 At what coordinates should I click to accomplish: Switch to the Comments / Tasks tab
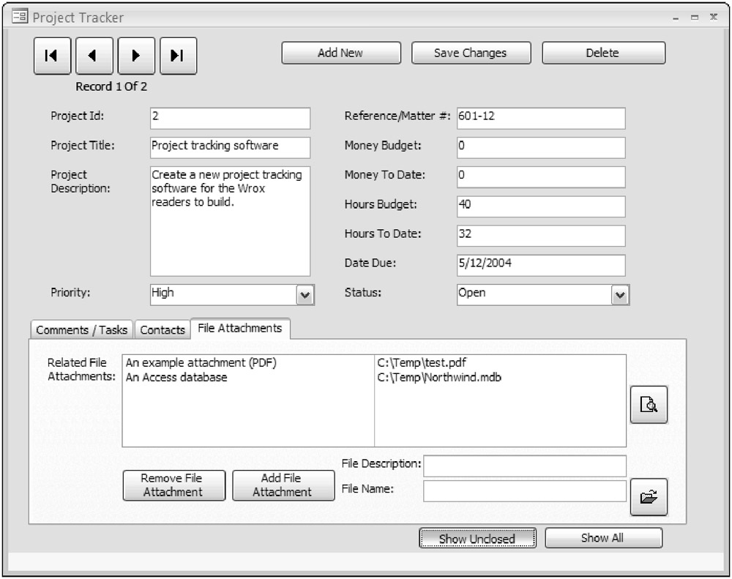pyautogui.click(x=82, y=330)
